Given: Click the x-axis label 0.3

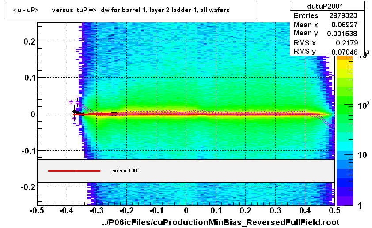Looking at the screenshot, I should [x=275, y=210].
